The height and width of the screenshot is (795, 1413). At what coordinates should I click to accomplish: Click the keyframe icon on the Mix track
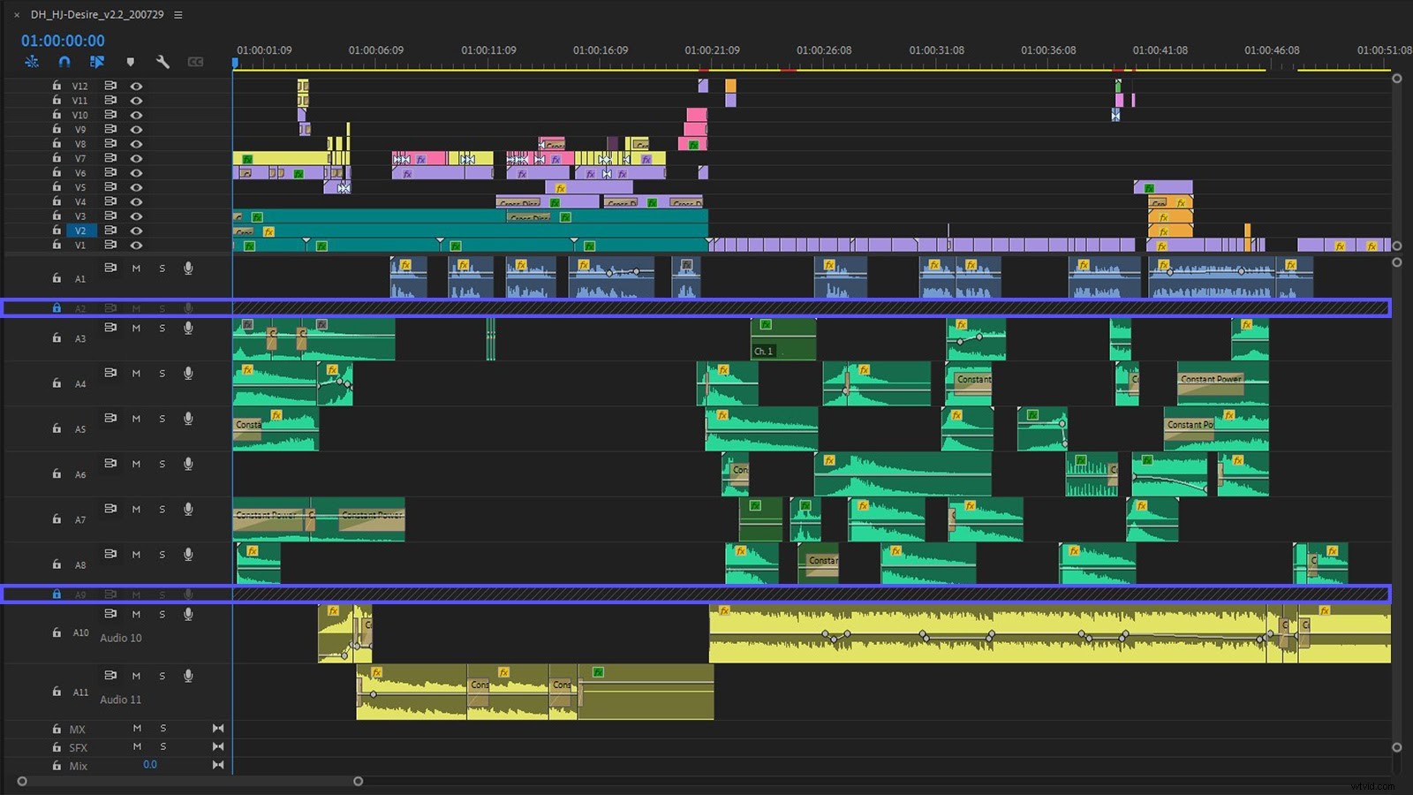tap(218, 764)
